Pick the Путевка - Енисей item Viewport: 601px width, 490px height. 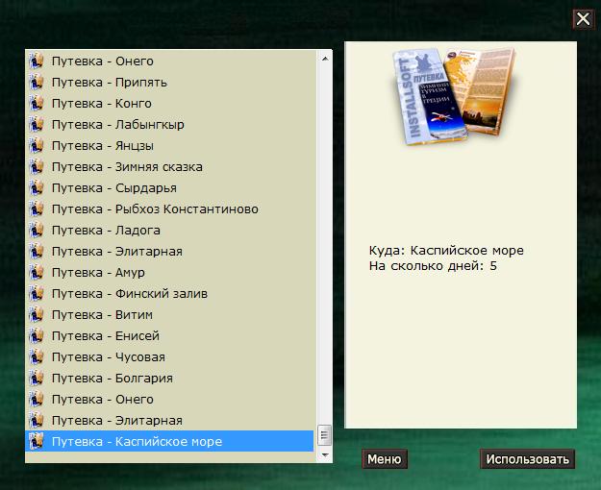(x=169, y=335)
